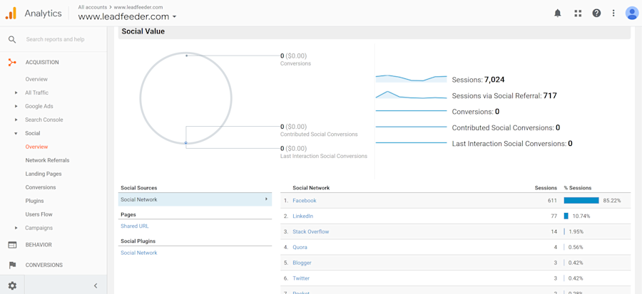Open Google Ads in the sidebar
Image resolution: width=642 pixels, height=294 pixels.
pos(39,106)
